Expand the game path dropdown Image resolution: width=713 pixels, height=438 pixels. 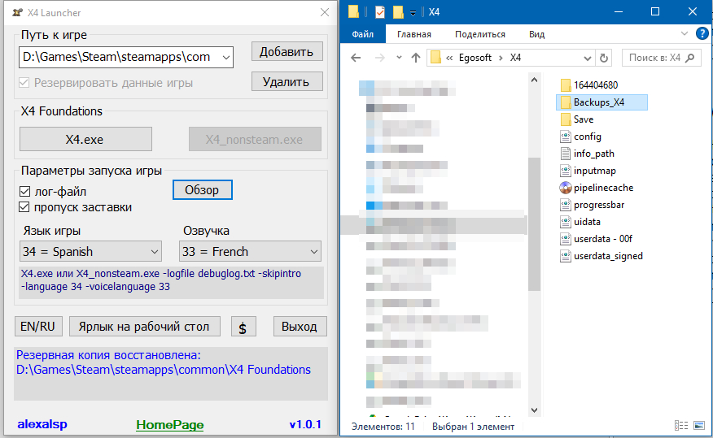pyautogui.click(x=225, y=57)
